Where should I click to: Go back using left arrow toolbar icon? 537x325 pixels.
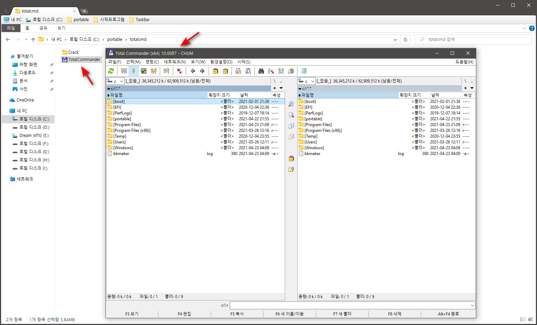click(193, 71)
